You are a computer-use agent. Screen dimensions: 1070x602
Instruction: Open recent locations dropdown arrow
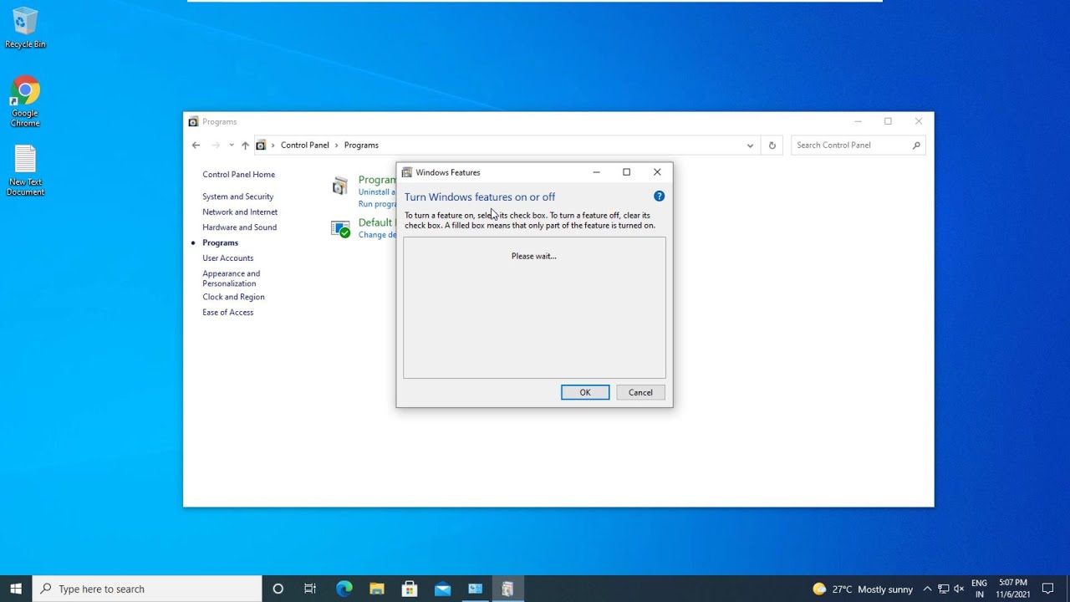tap(232, 145)
